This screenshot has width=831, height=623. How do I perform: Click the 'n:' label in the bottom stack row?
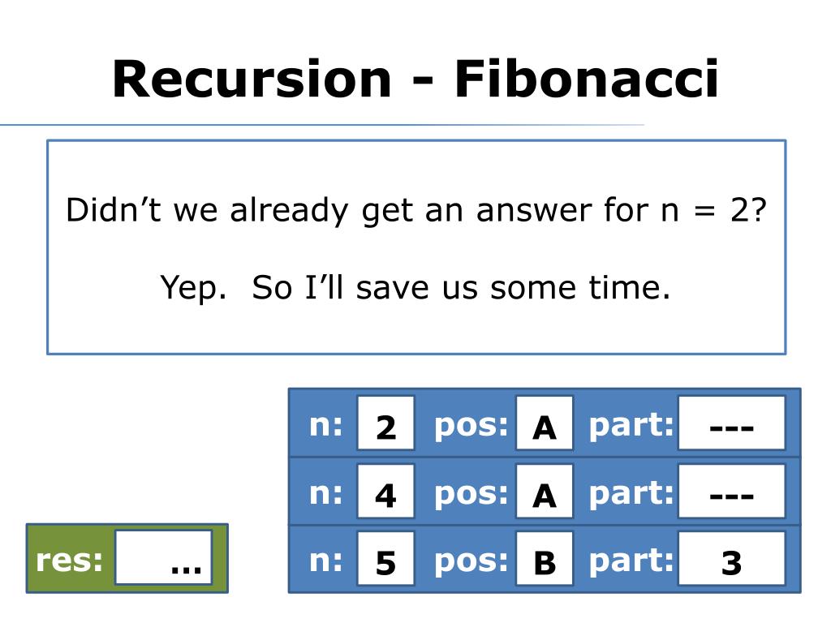pos(326,561)
